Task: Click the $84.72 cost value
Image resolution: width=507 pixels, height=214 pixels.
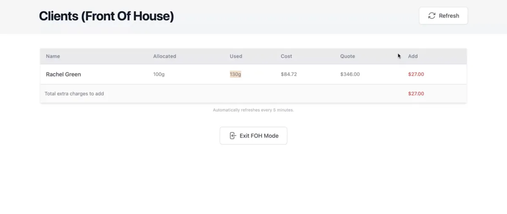Action: point(289,74)
